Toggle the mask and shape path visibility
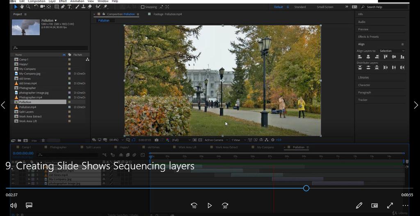 click(x=133, y=140)
